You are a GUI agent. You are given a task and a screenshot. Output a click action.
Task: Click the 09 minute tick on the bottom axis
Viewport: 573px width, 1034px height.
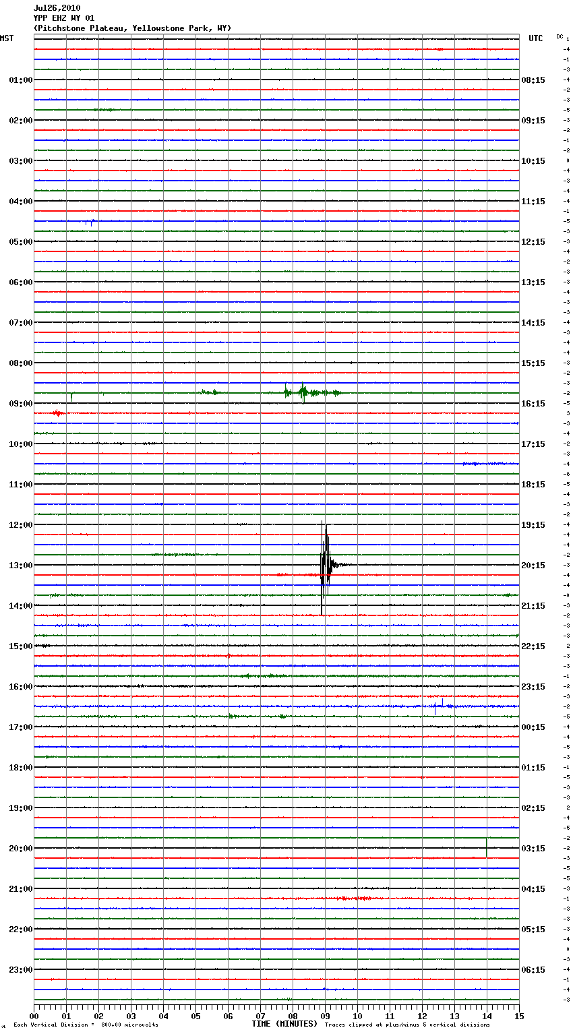(325, 1016)
